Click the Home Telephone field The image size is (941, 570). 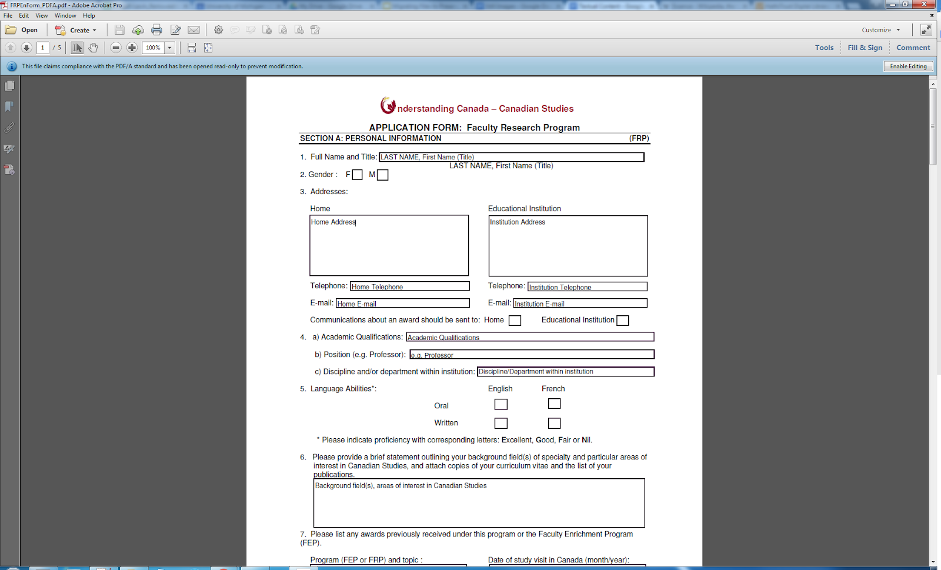point(410,286)
